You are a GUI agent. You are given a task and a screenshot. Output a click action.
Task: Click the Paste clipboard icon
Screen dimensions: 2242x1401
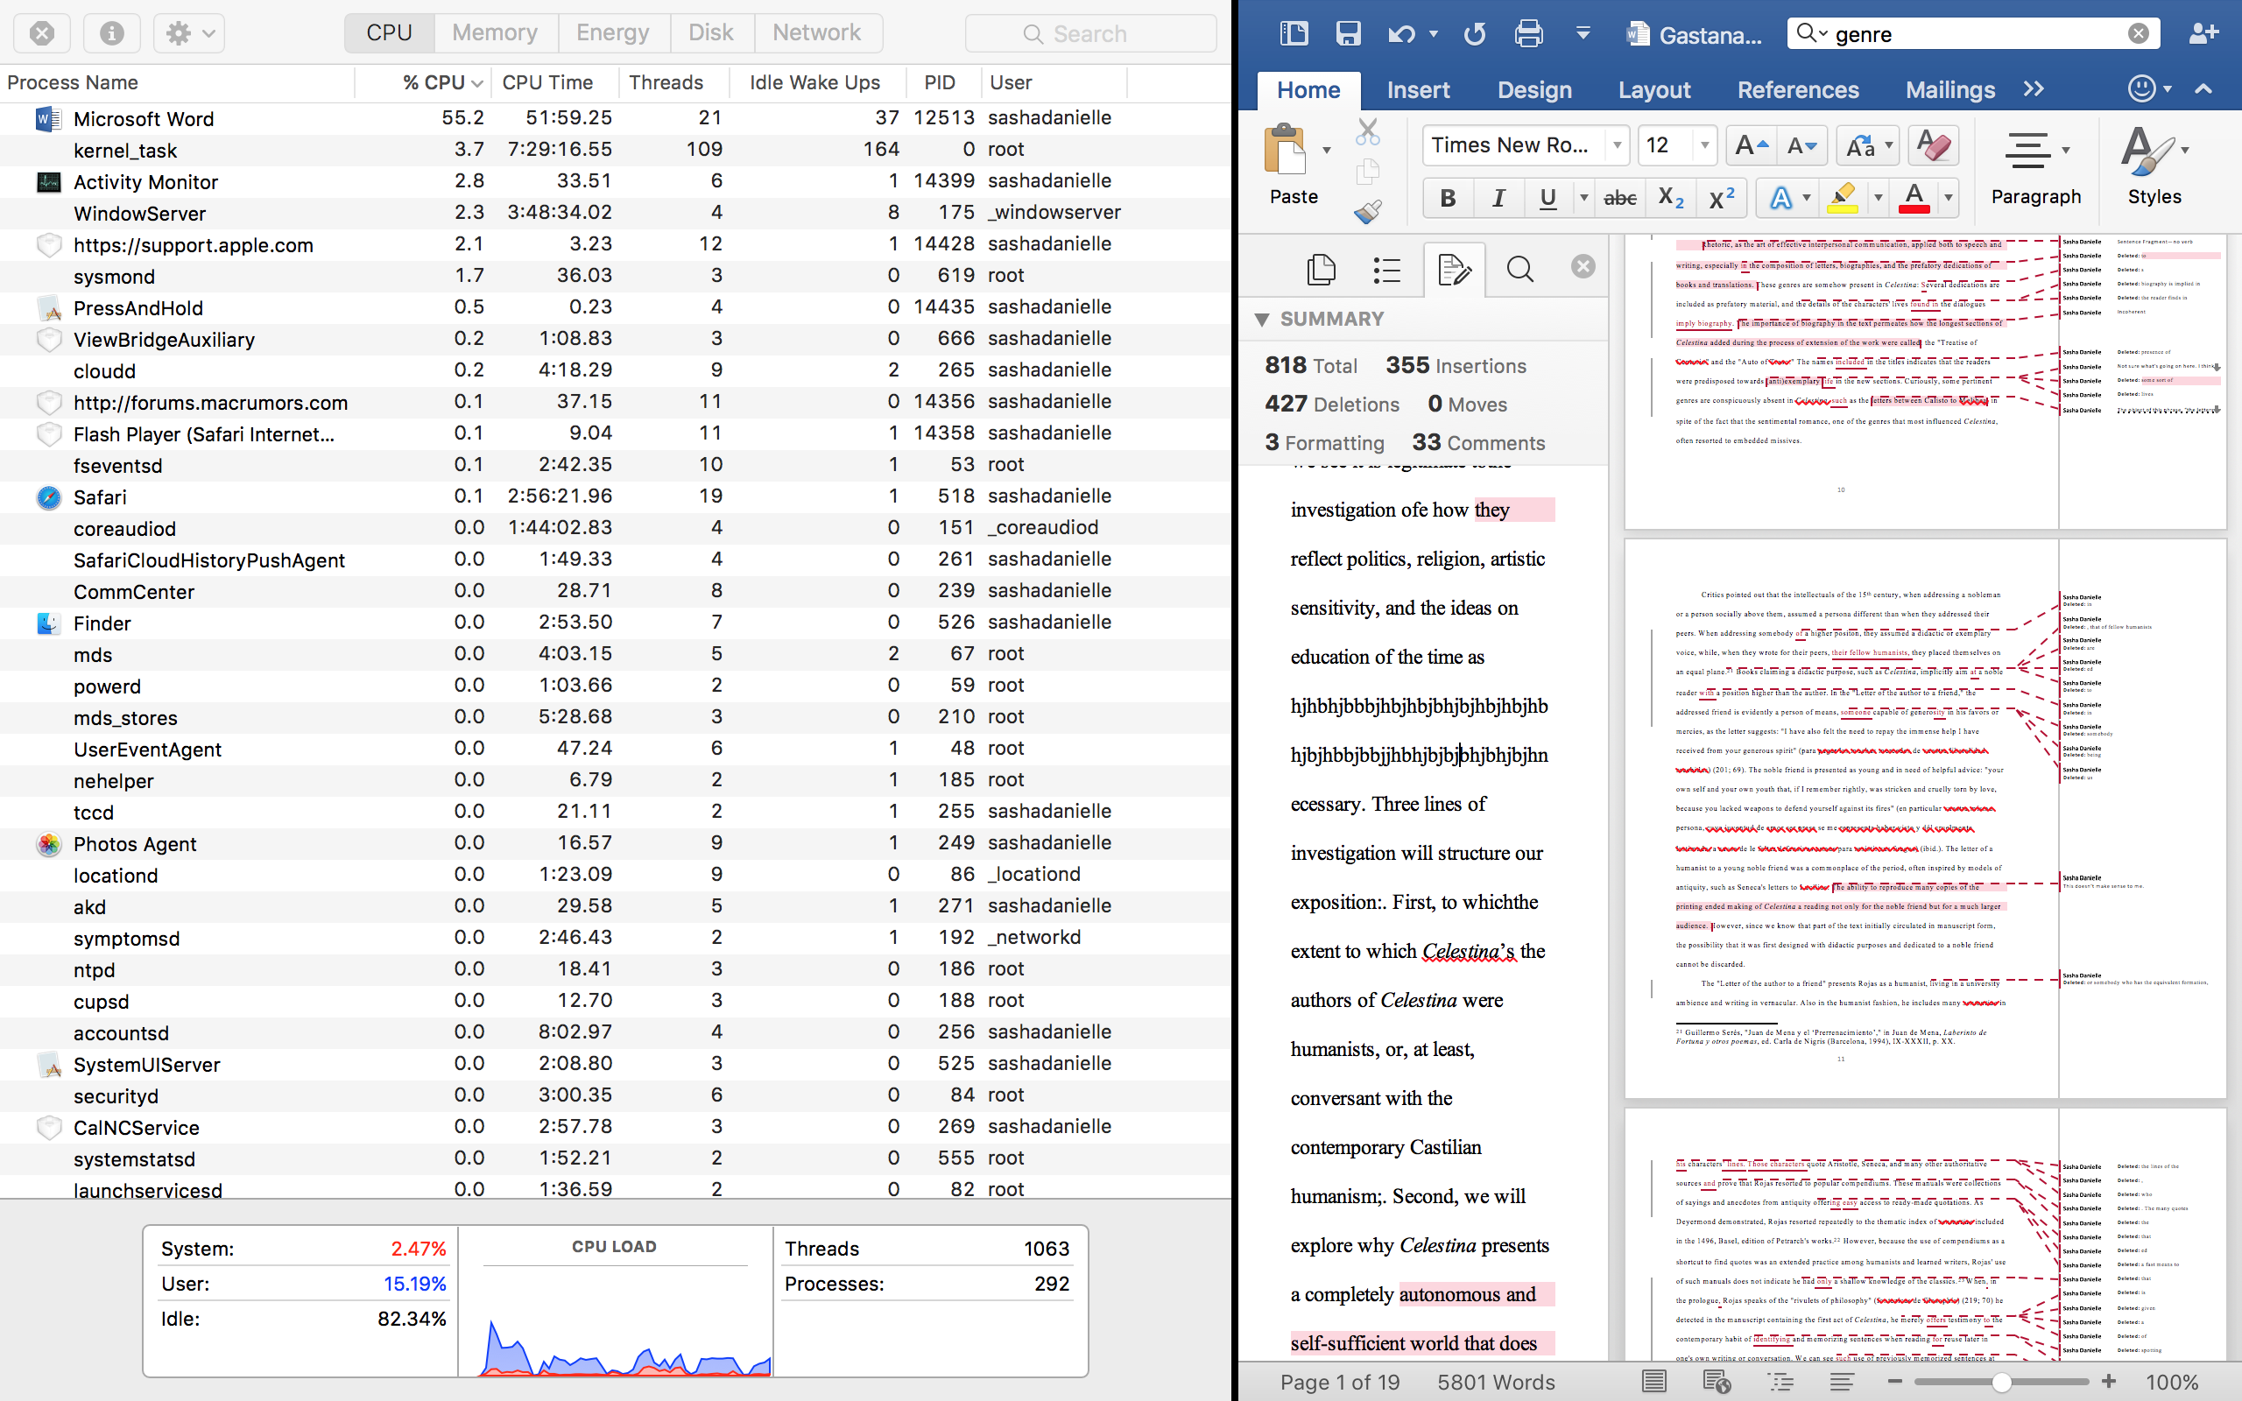tap(1286, 148)
